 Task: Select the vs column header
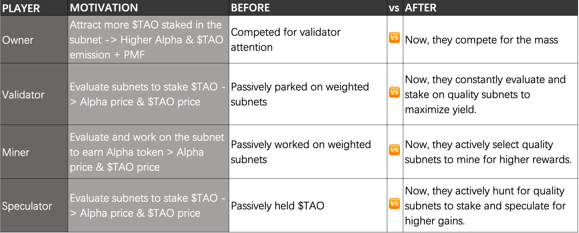pyautogui.click(x=394, y=8)
